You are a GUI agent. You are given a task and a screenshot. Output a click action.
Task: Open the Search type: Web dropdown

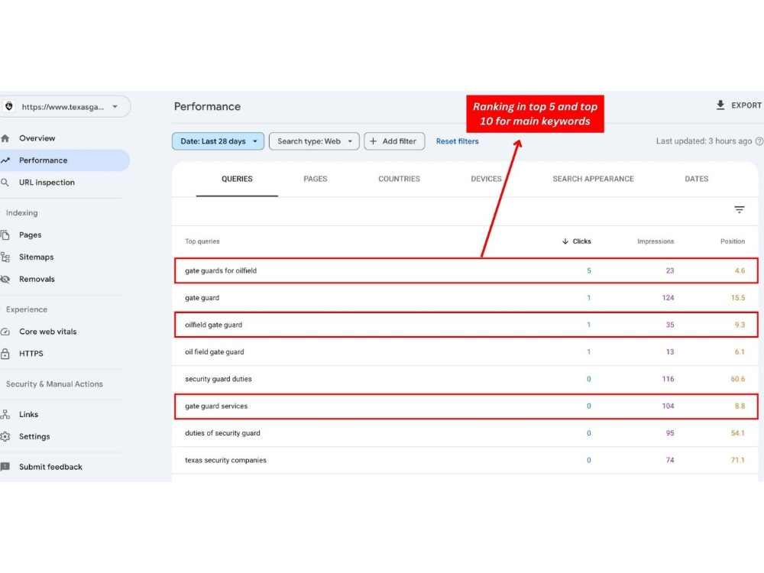click(314, 141)
